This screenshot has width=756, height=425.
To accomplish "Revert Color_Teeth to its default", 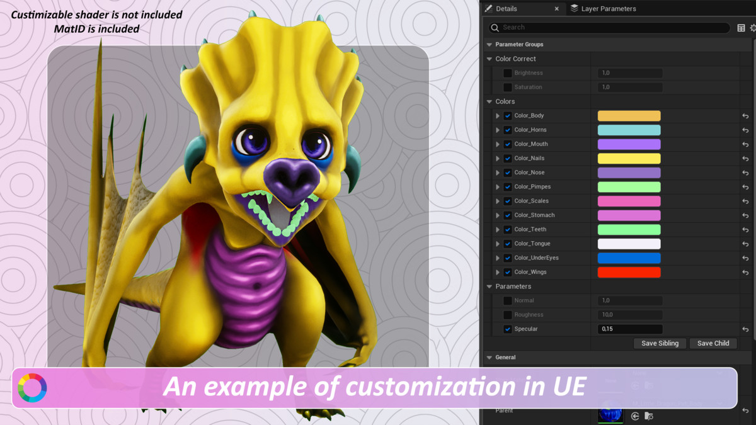I will click(x=745, y=230).
